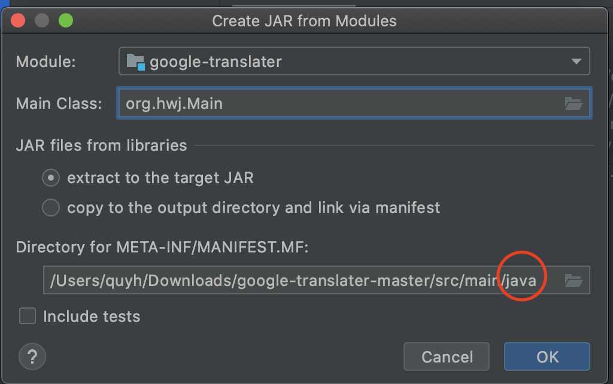Image resolution: width=613 pixels, height=384 pixels.
Task: Enable the Include tests checkbox
Action: 28,316
